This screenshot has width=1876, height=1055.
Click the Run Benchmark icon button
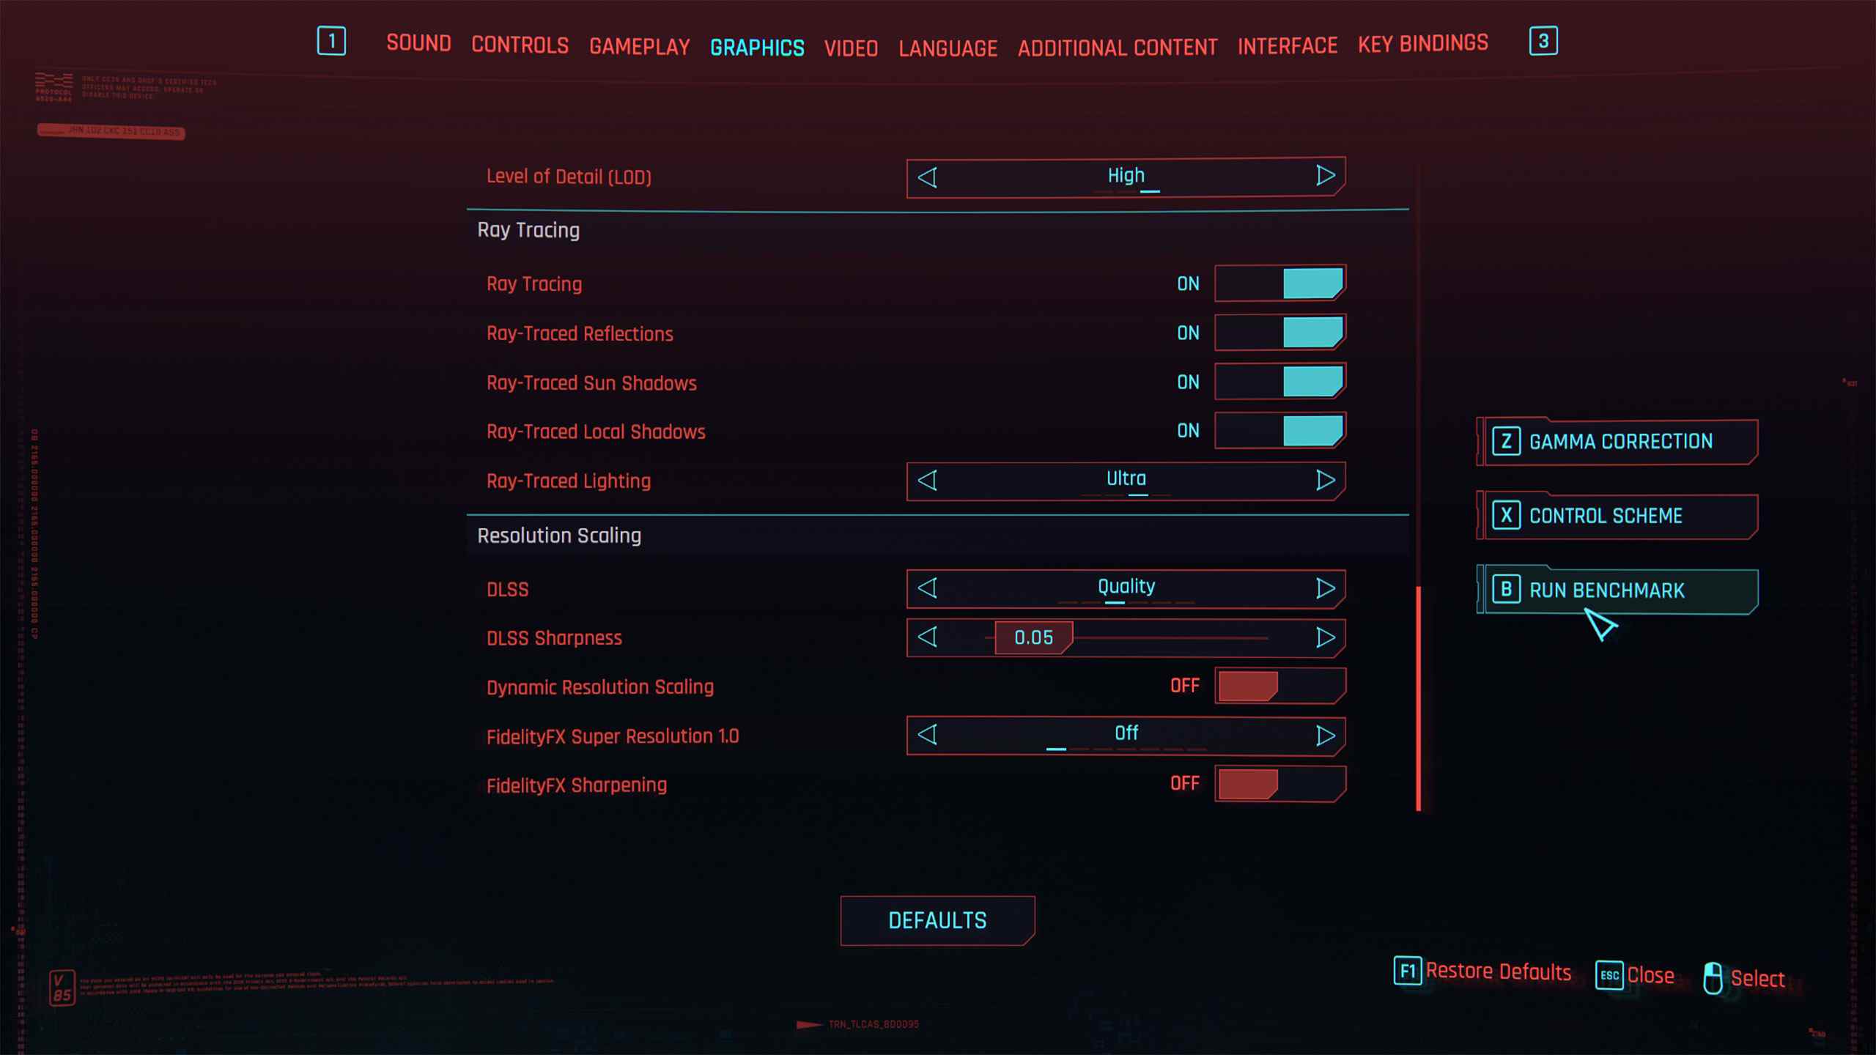1504,590
